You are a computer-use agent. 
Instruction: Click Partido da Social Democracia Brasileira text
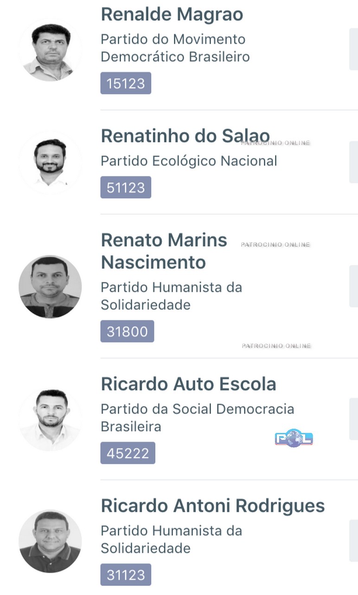[197, 418]
